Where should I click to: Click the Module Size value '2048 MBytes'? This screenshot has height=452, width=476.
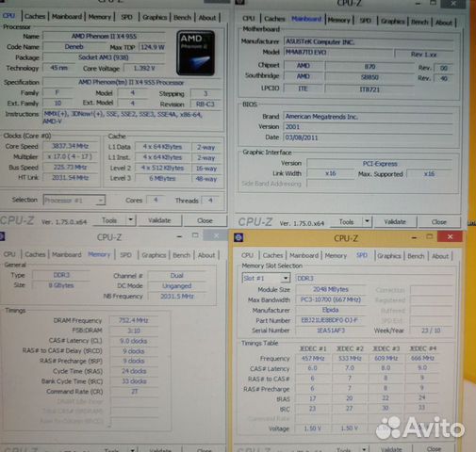331,289
